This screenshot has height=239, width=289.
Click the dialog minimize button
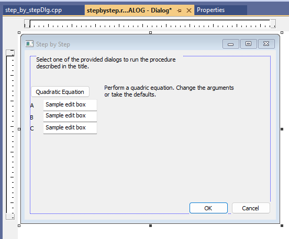point(230,44)
